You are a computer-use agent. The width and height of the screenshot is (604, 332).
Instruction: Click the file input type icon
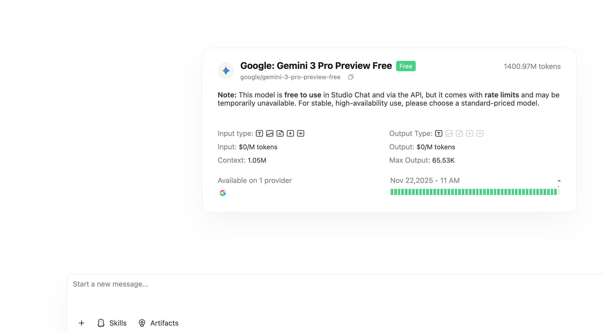[x=280, y=133]
